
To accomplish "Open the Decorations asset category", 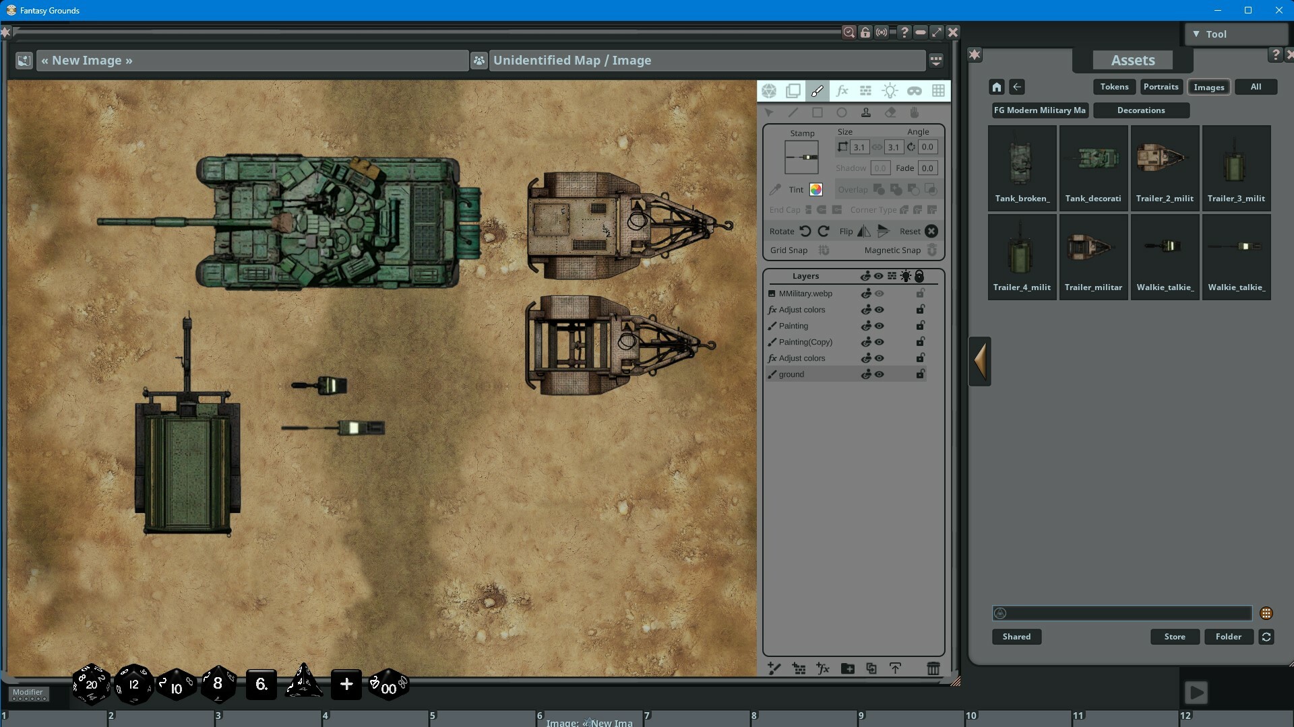I will tap(1142, 110).
